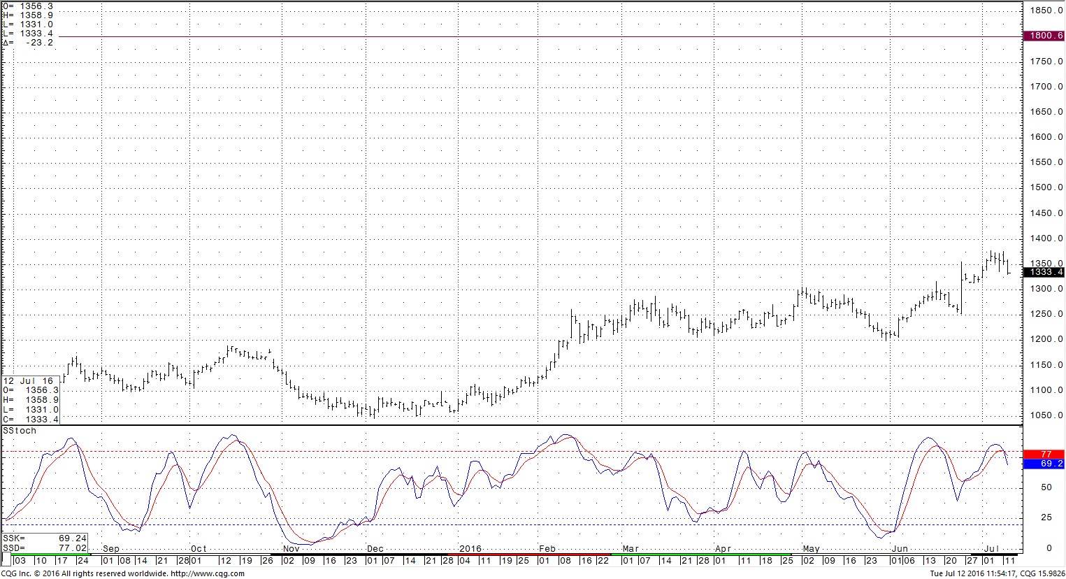
Task: Click the 1050.0 price scale label
Action: click(x=1046, y=415)
